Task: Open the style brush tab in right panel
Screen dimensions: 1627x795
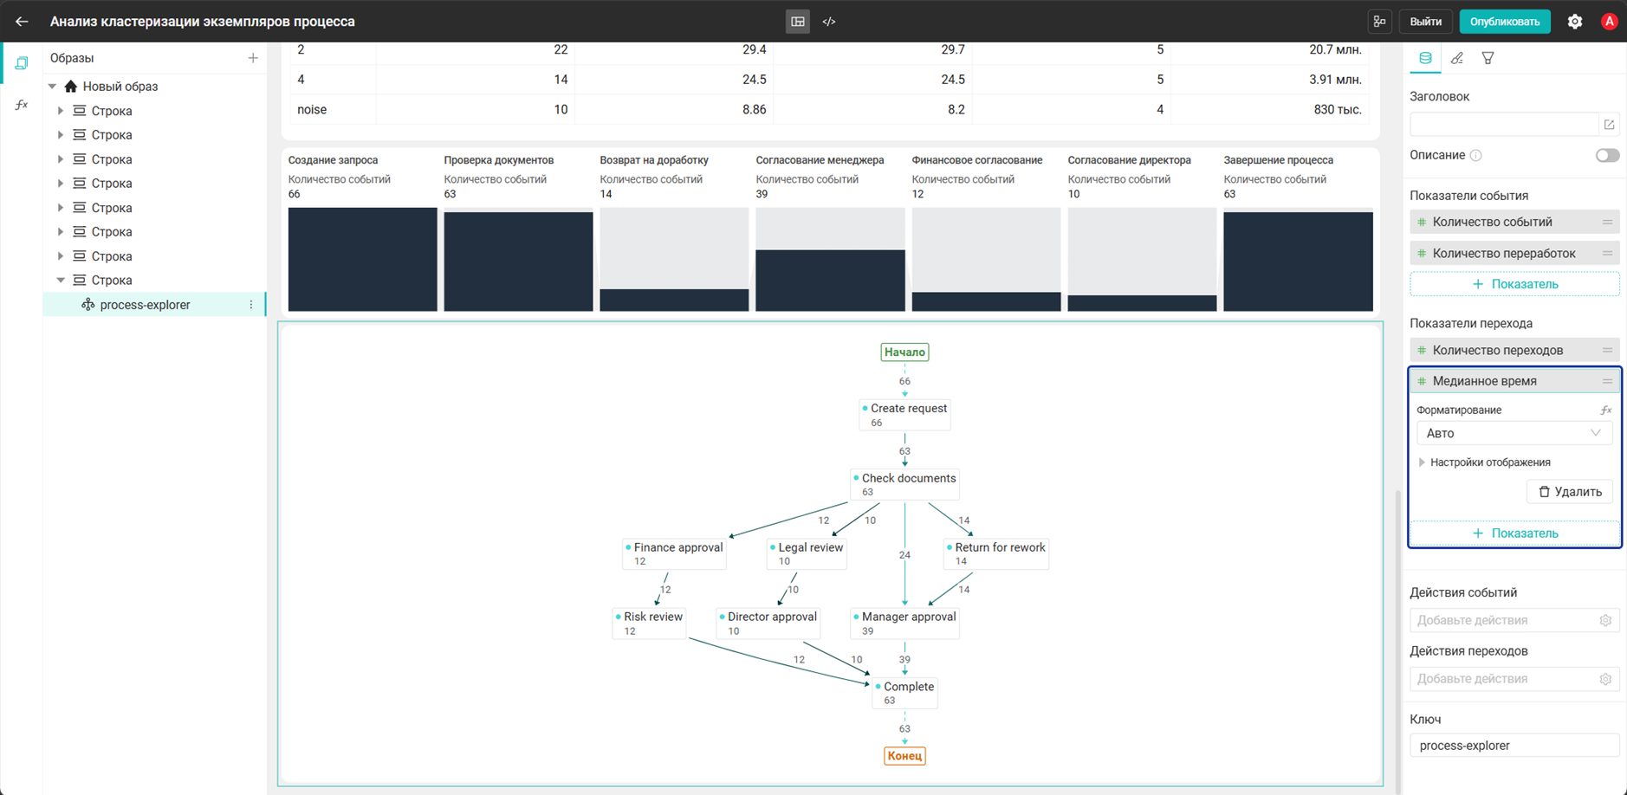Action: click(1457, 58)
